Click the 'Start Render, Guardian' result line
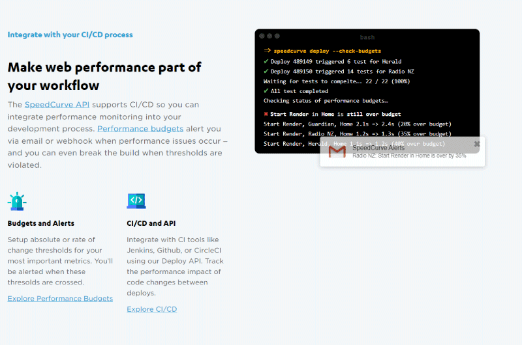This screenshot has height=345, width=522. (x=358, y=124)
